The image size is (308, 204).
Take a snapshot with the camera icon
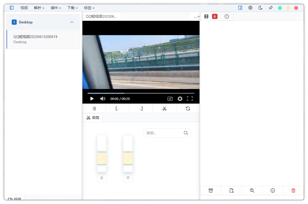[170, 99]
